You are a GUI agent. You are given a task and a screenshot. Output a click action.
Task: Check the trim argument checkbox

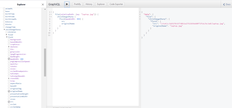coord(9,81)
